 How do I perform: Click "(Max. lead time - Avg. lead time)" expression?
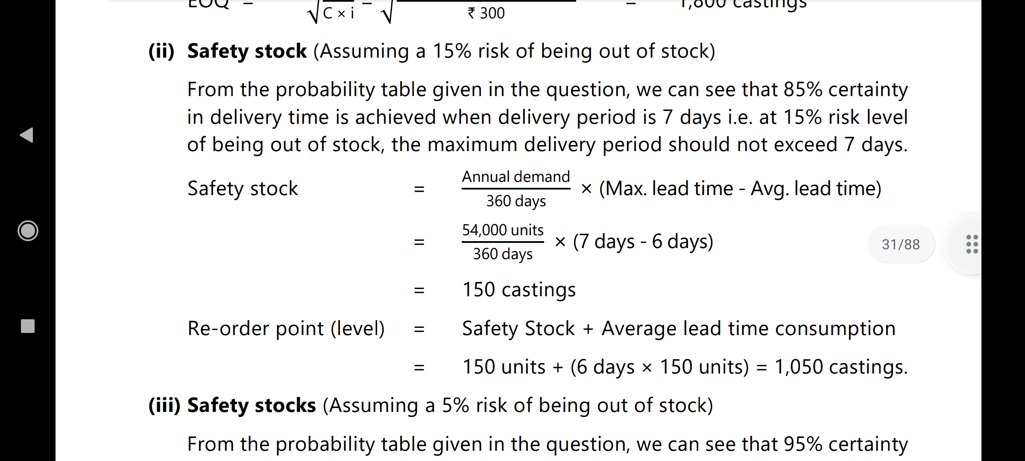[740, 189]
